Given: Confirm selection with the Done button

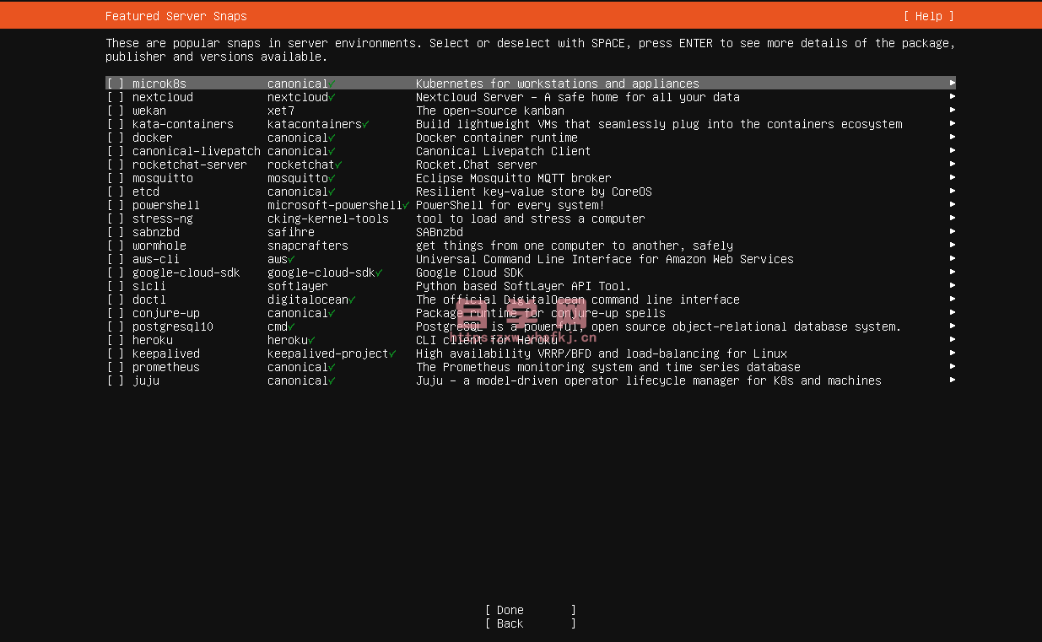Looking at the screenshot, I should (531, 610).
